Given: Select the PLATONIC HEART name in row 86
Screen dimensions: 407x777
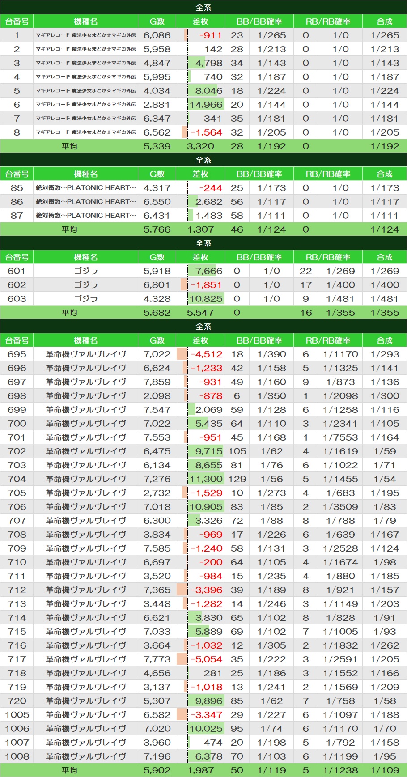Looking at the screenshot, I should pyautogui.click(x=86, y=202).
